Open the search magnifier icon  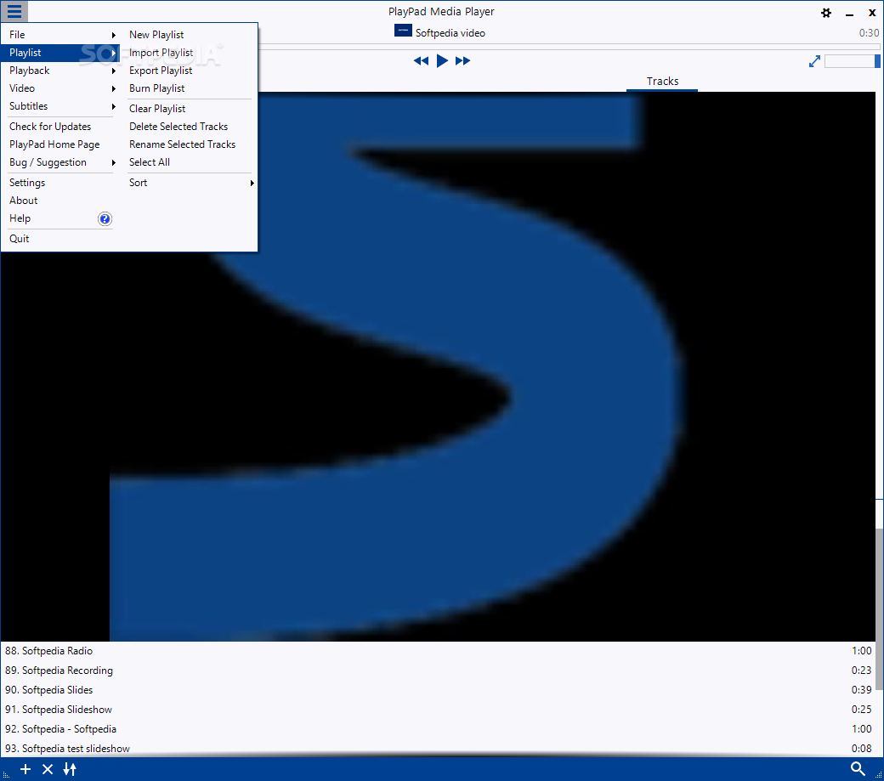(x=858, y=768)
